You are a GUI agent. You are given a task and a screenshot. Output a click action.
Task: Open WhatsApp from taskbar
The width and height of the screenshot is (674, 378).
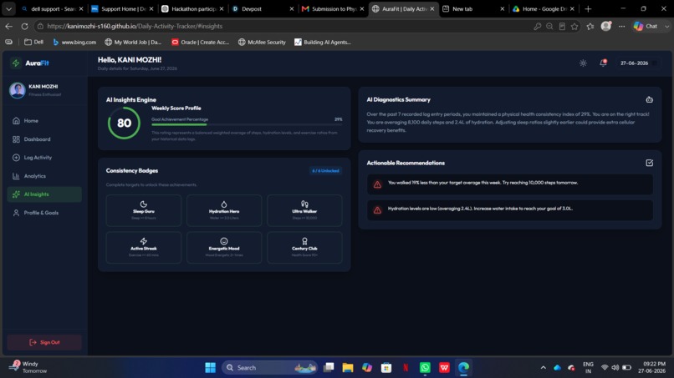point(425,368)
